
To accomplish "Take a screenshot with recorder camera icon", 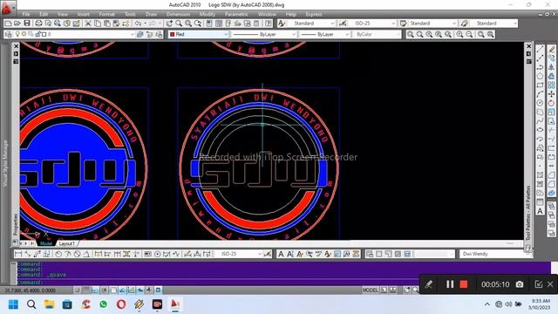I will point(520,284).
